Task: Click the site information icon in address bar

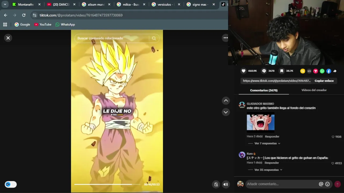Action: [34, 15]
